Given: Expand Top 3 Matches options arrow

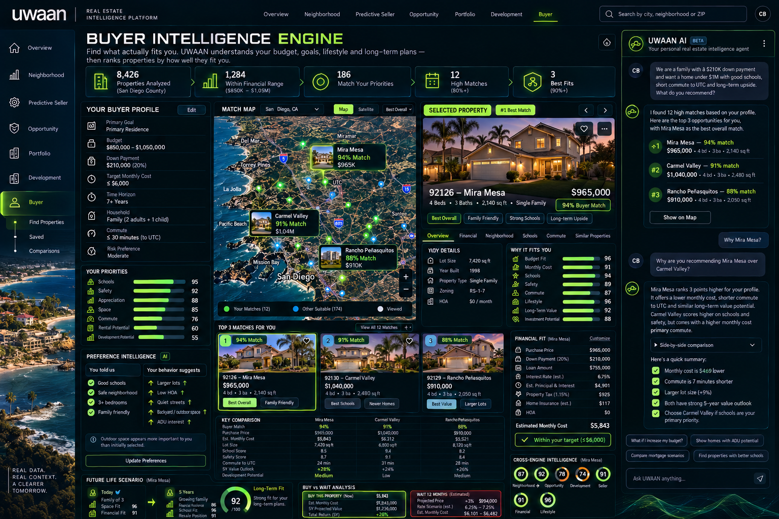Looking at the screenshot, I should coord(407,327).
